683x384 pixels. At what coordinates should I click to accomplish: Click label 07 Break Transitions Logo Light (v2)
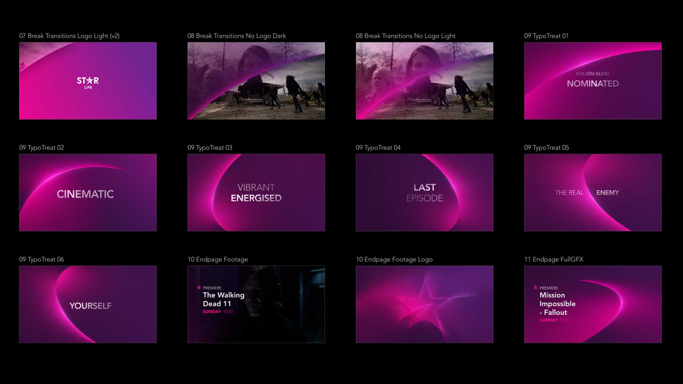[x=69, y=36]
